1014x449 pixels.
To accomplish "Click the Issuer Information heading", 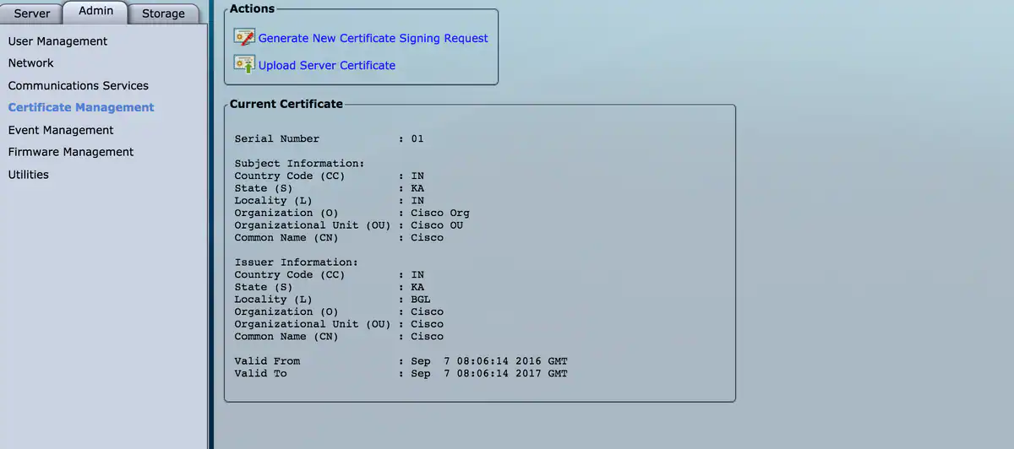I will pos(297,262).
